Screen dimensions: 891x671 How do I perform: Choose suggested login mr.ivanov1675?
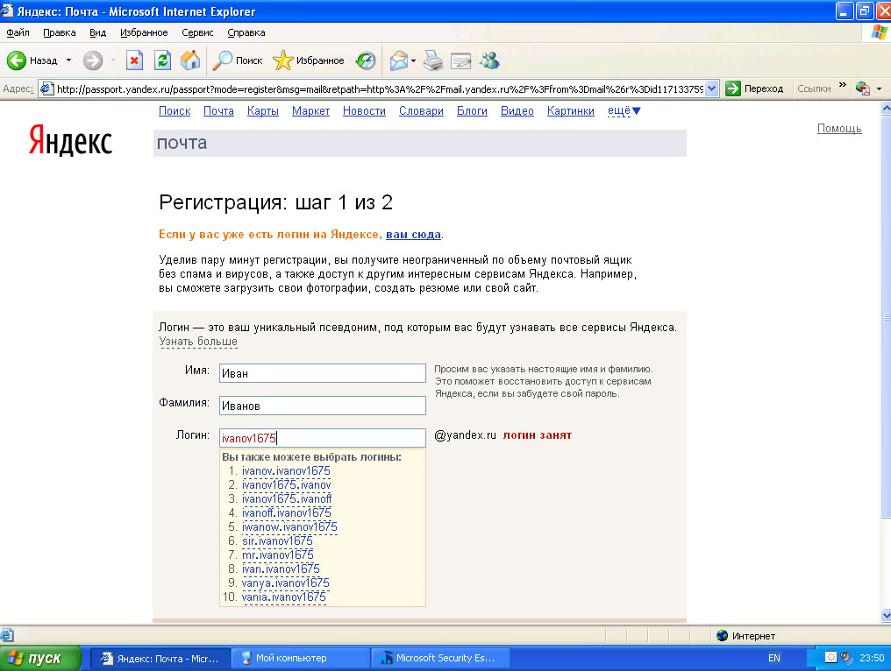pyautogui.click(x=278, y=554)
